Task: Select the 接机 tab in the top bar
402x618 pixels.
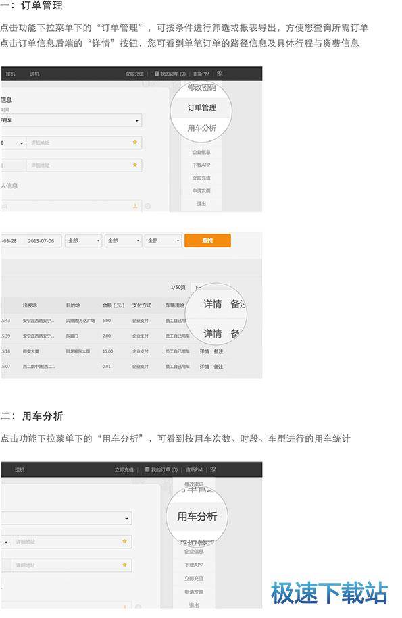Action: click(x=10, y=74)
